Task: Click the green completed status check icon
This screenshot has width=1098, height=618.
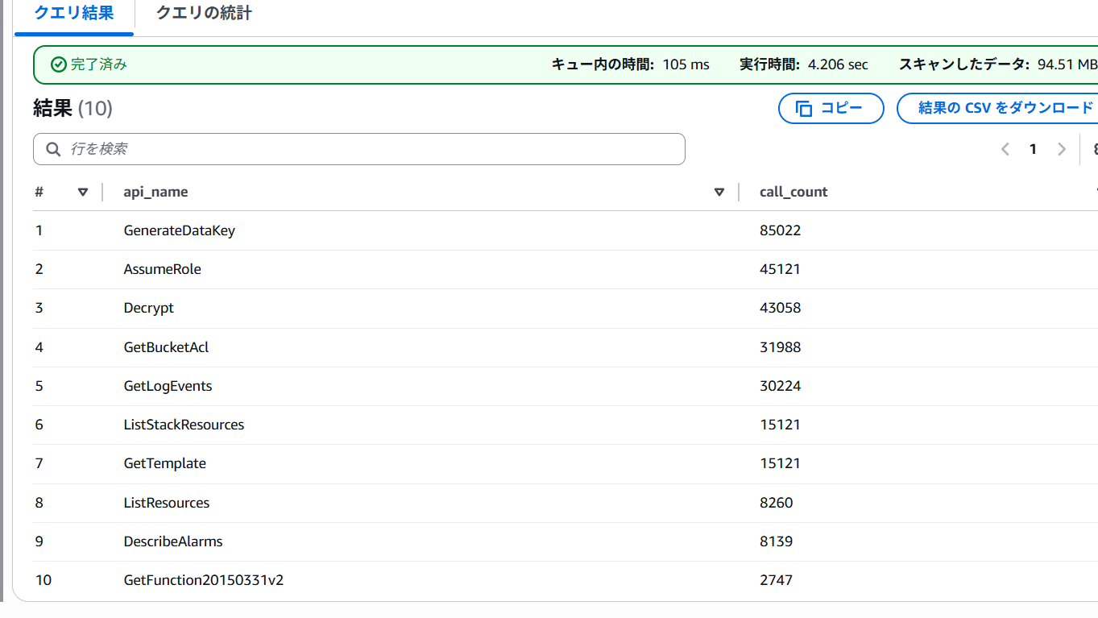Action: pos(58,64)
